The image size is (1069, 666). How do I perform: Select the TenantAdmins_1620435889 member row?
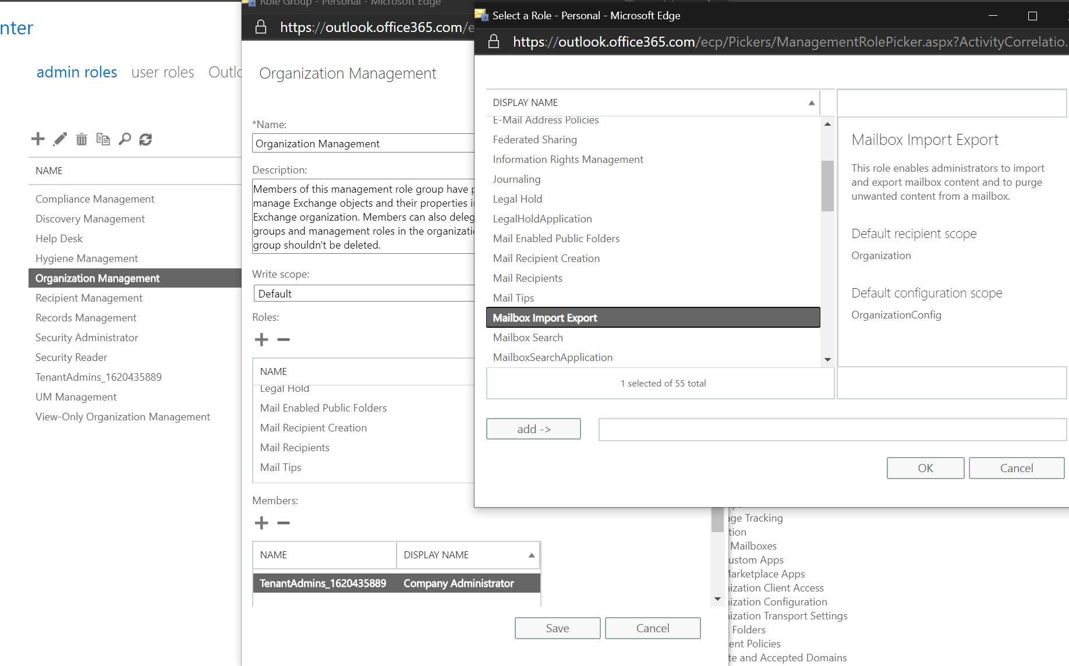click(396, 583)
